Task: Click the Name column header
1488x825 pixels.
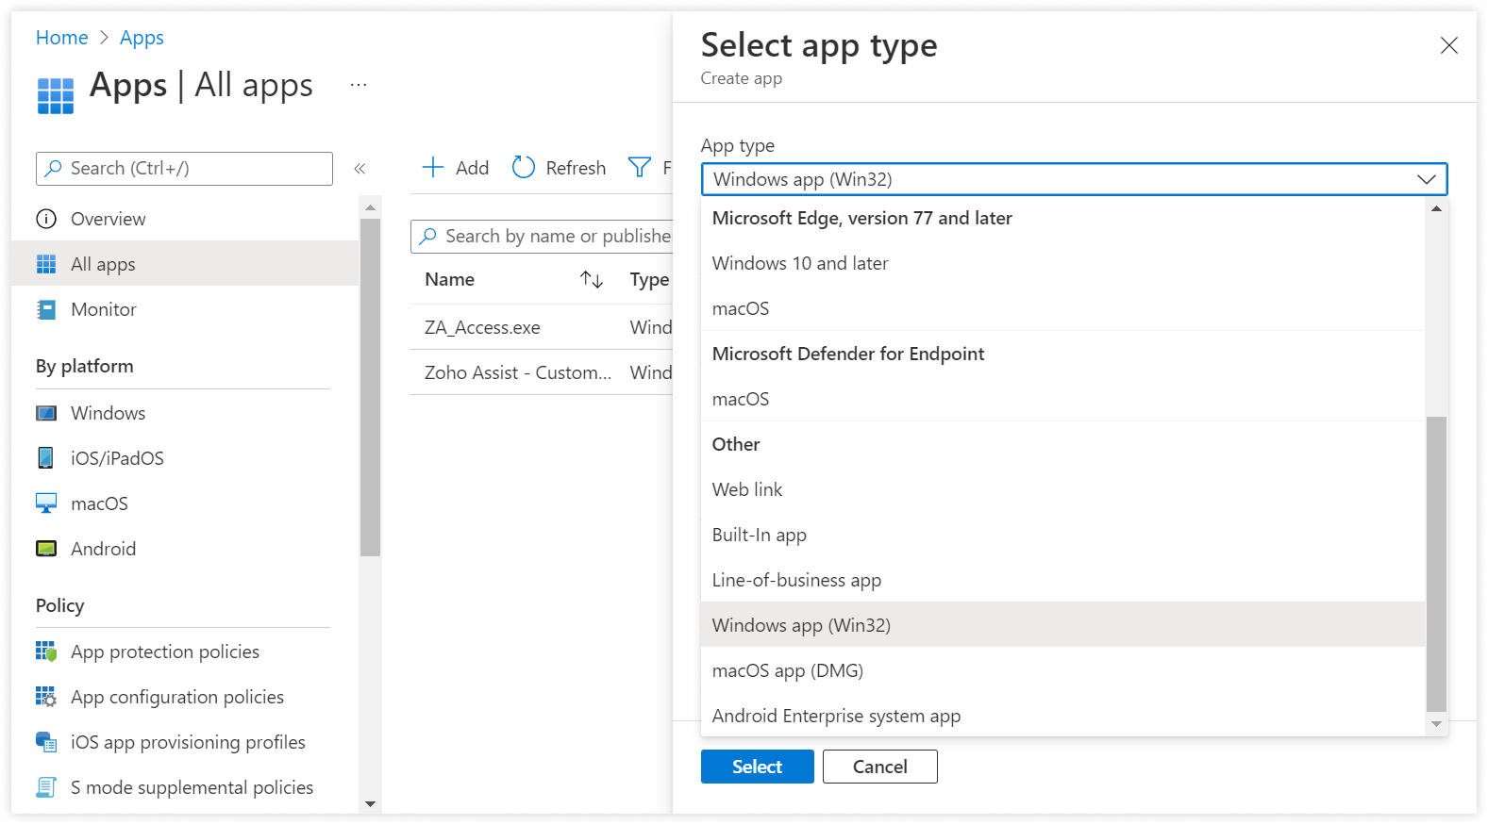Action: (x=449, y=280)
